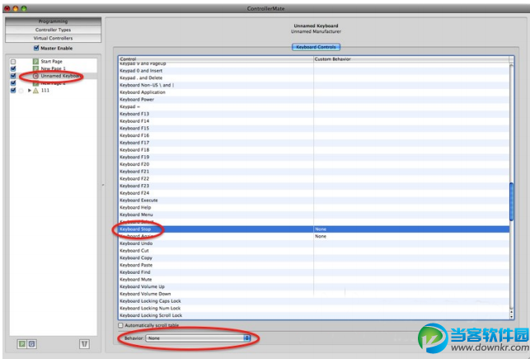Select the Keyboard Cut row
The image size is (530, 359).
(314, 251)
